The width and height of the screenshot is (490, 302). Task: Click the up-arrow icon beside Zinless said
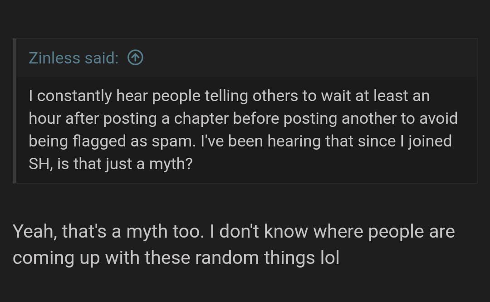(x=135, y=58)
